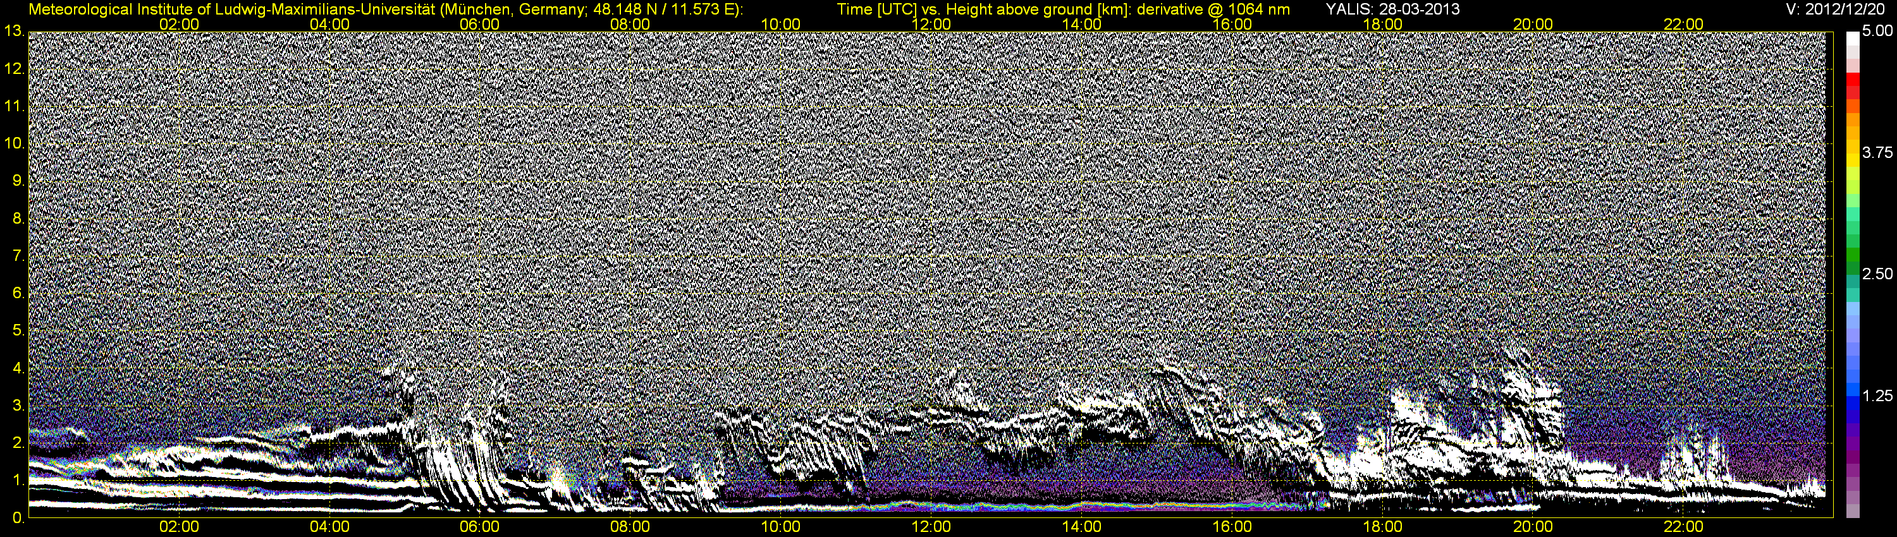Click the 16:00 label on the upper time axis
Image resolution: width=1897 pixels, height=537 pixels.
click(1232, 24)
